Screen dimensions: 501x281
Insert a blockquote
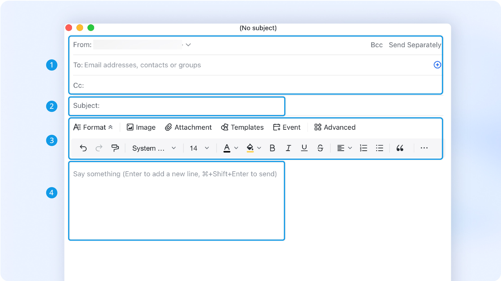click(400, 148)
